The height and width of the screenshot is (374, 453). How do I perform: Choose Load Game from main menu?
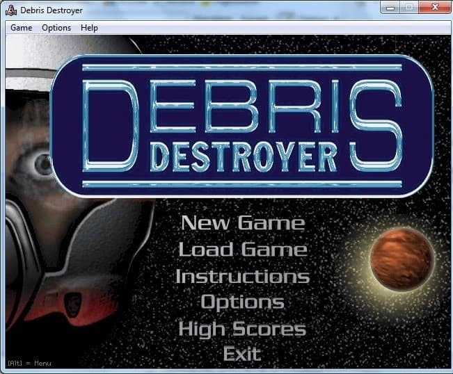pos(243,250)
